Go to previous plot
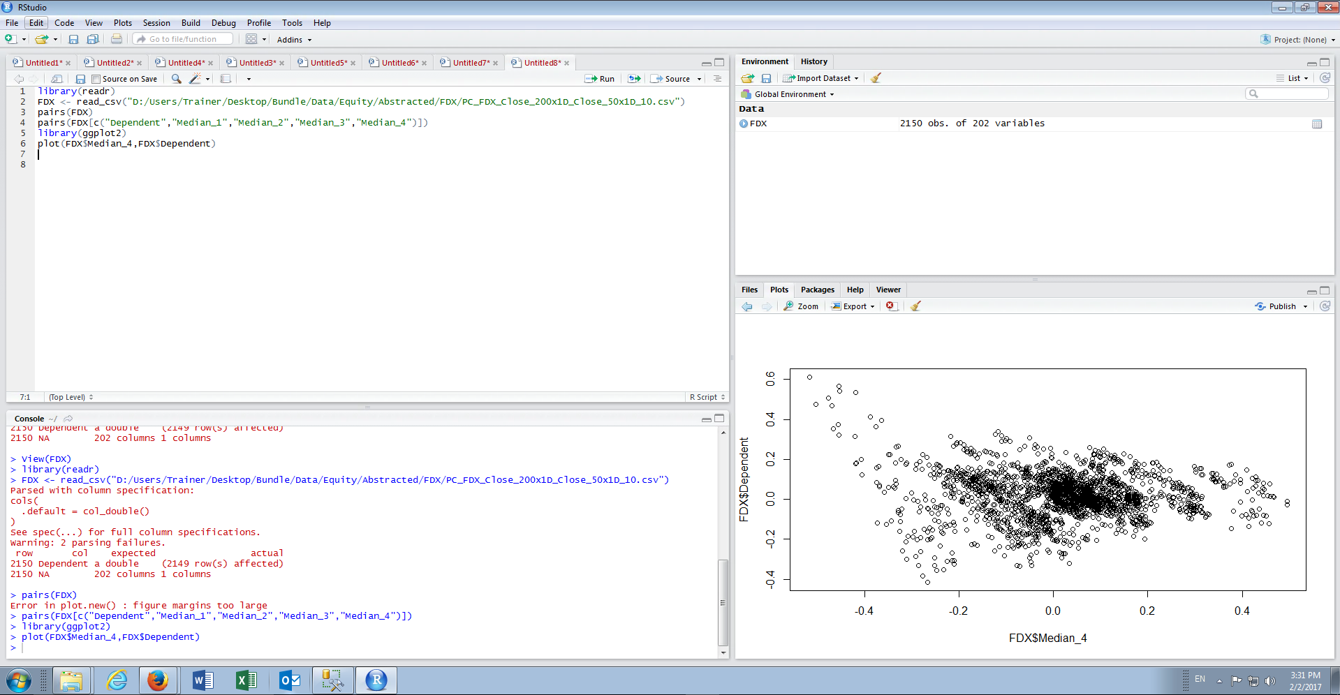This screenshot has width=1340, height=695. 747,306
